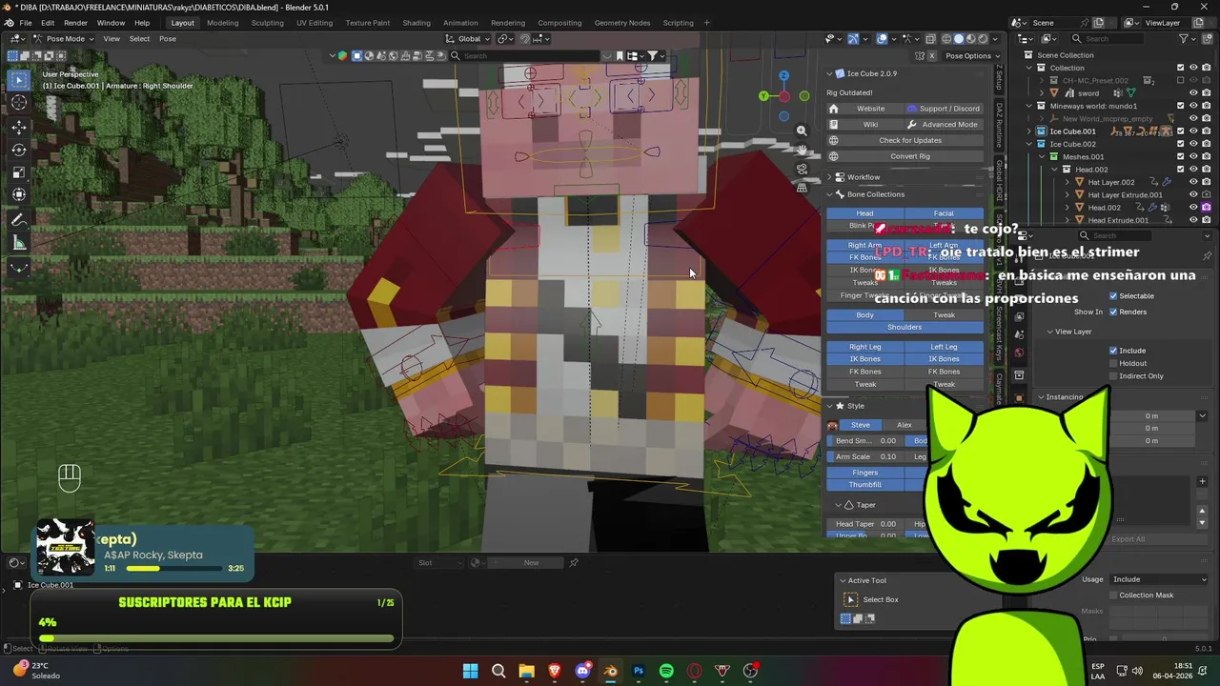1220x686 pixels.
Task: Open Discord from the taskbar
Action: pos(582,671)
